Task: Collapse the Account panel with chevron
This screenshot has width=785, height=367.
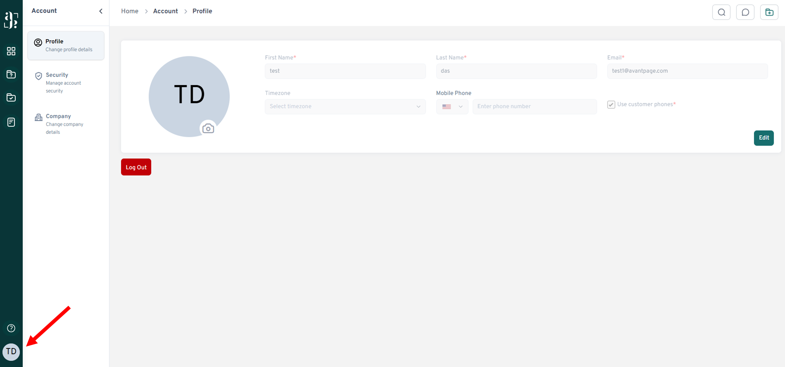Action: tap(101, 11)
